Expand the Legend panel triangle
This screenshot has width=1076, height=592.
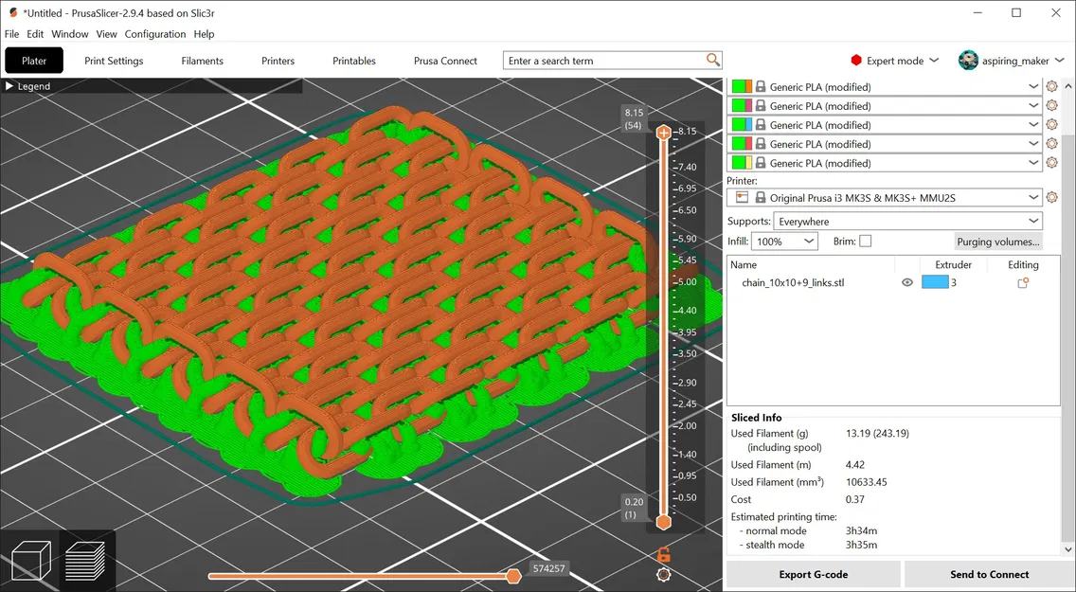tap(9, 86)
